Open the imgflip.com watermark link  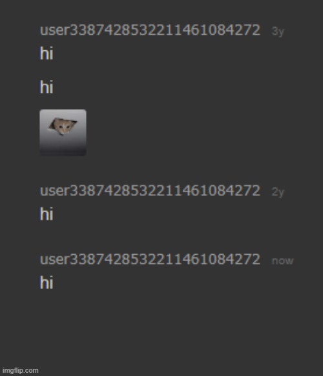tap(21, 370)
